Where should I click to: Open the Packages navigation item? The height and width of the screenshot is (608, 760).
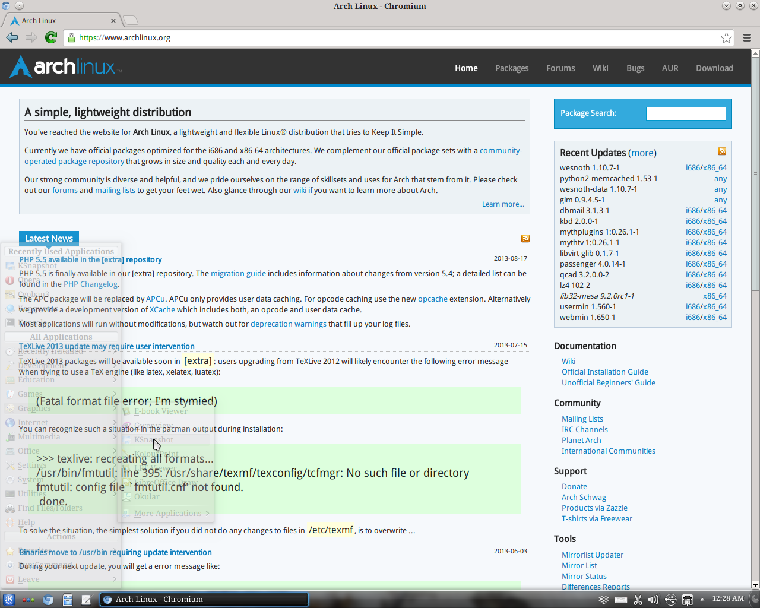pos(512,68)
